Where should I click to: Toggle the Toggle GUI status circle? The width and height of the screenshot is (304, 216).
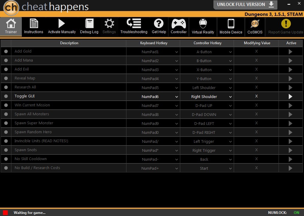6,96
